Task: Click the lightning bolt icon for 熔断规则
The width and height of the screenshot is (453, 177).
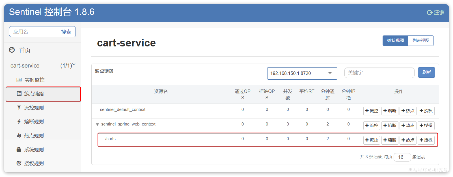Action: pyautogui.click(x=19, y=122)
